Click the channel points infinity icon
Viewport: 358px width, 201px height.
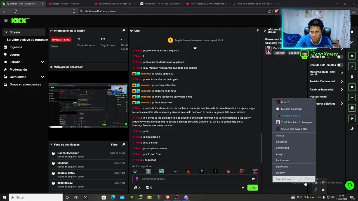138,188
